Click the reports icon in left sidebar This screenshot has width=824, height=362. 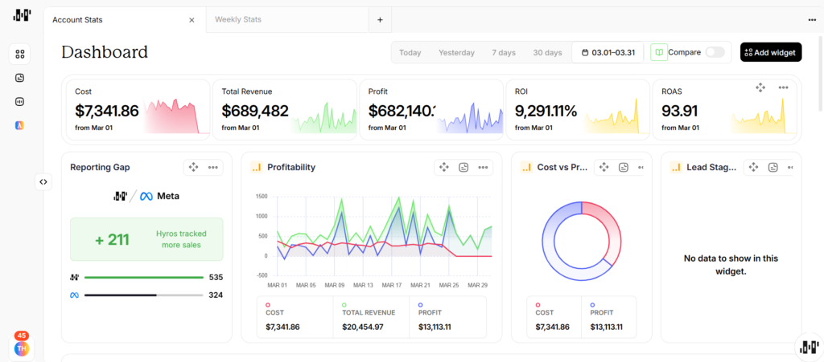coord(20,78)
